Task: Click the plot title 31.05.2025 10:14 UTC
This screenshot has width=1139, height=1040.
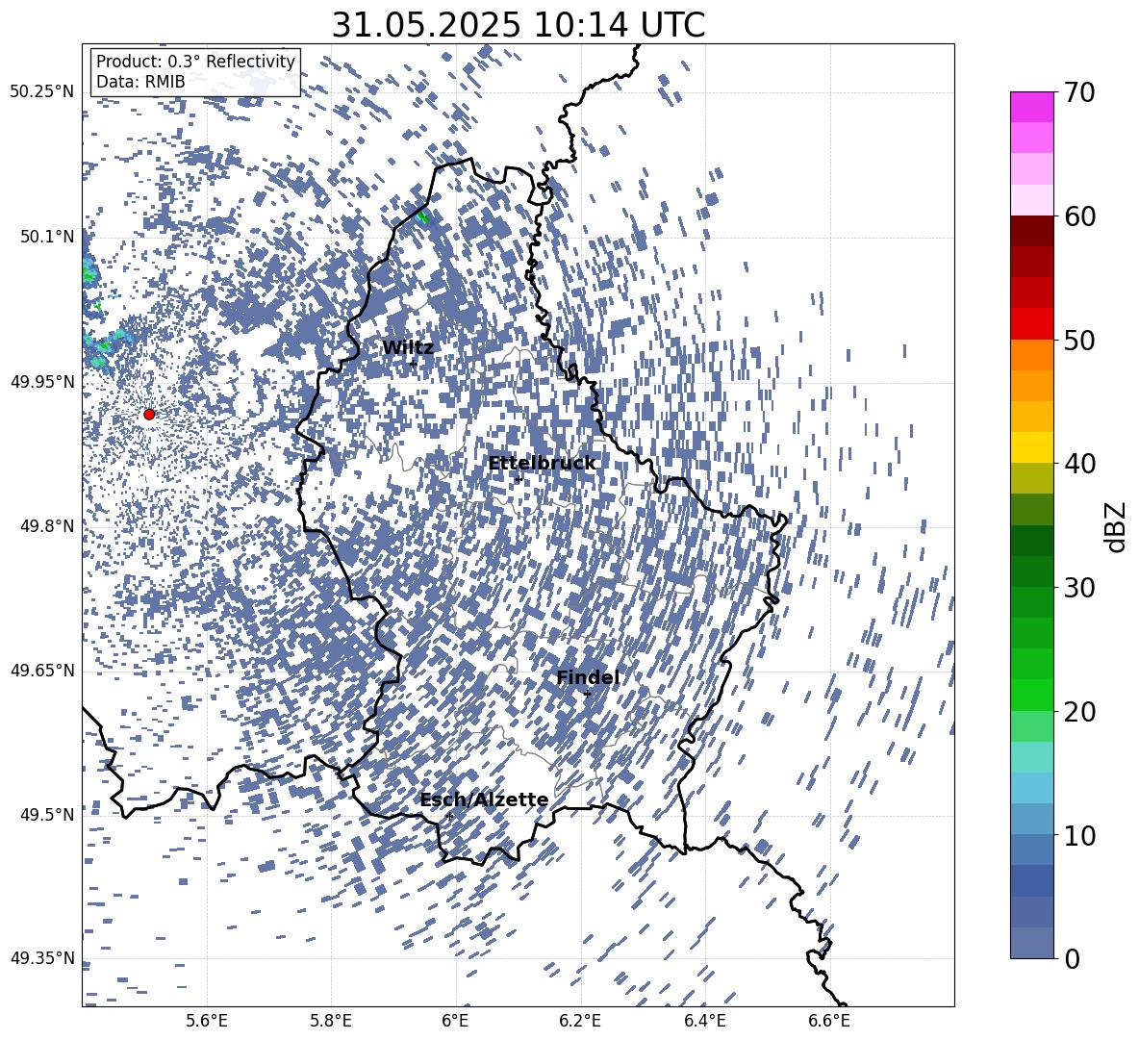Action: [519, 25]
